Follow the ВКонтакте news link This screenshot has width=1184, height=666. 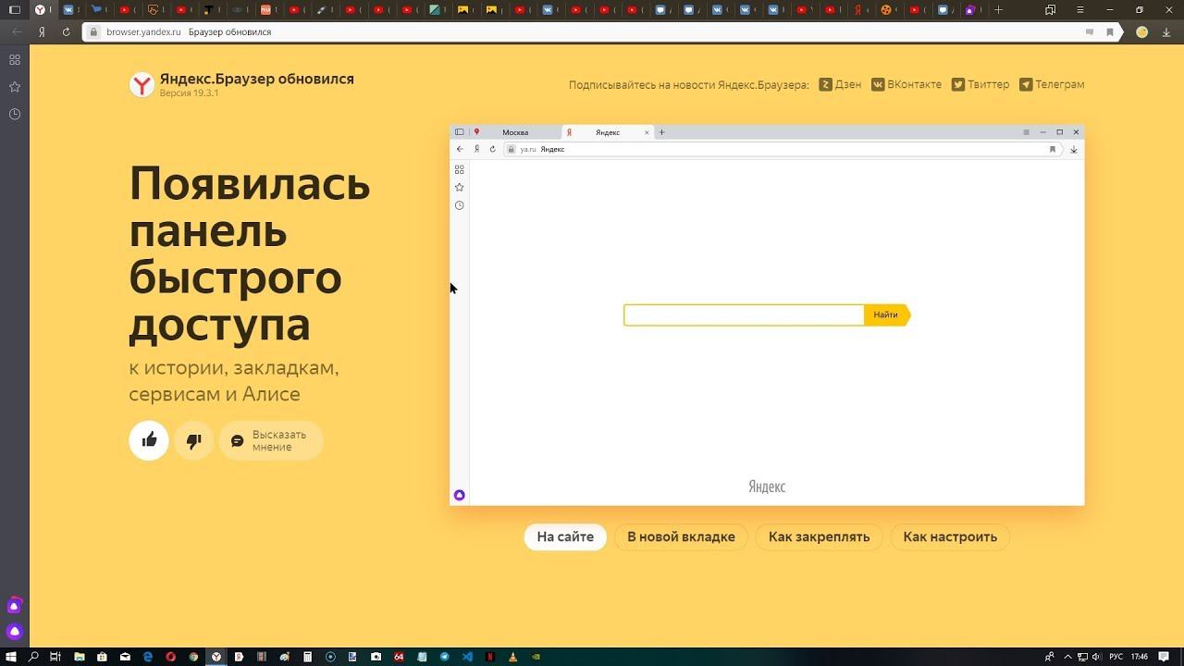[x=906, y=84]
